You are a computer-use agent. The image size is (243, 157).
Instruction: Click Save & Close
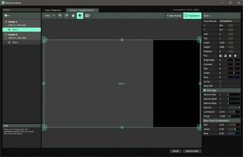[192, 151]
